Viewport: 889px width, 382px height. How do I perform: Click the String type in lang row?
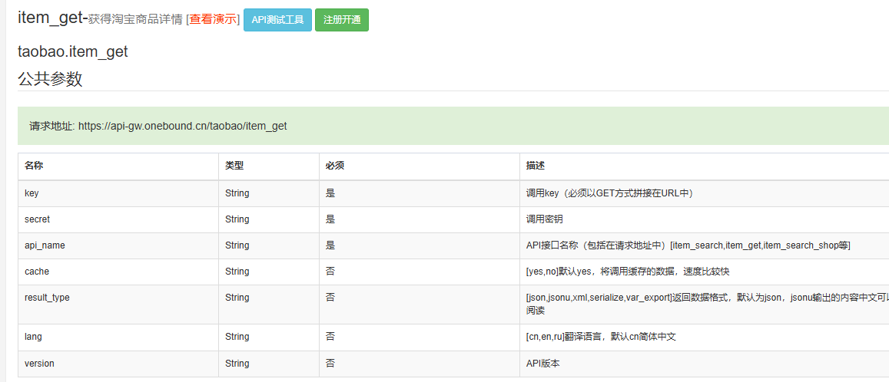[237, 336]
